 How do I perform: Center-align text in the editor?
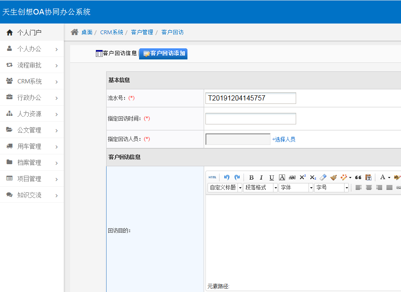pyautogui.click(x=369, y=188)
